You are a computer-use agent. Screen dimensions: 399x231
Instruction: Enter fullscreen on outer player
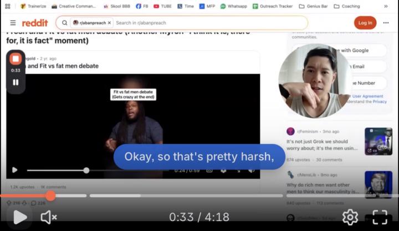[x=380, y=217]
